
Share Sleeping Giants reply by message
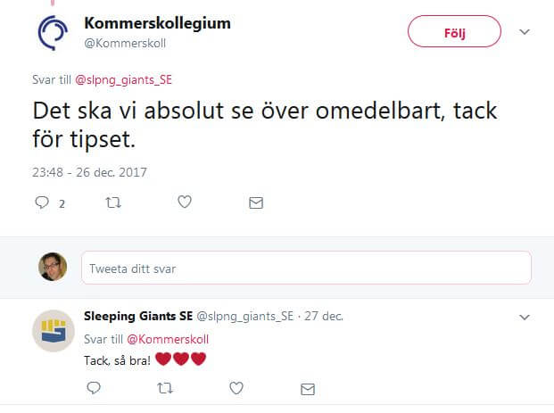308,388
